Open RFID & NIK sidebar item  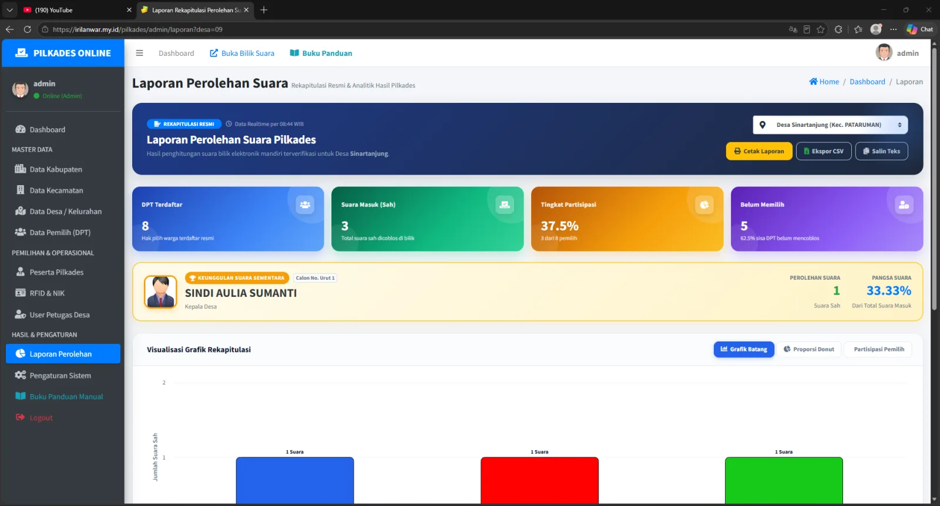point(63,293)
